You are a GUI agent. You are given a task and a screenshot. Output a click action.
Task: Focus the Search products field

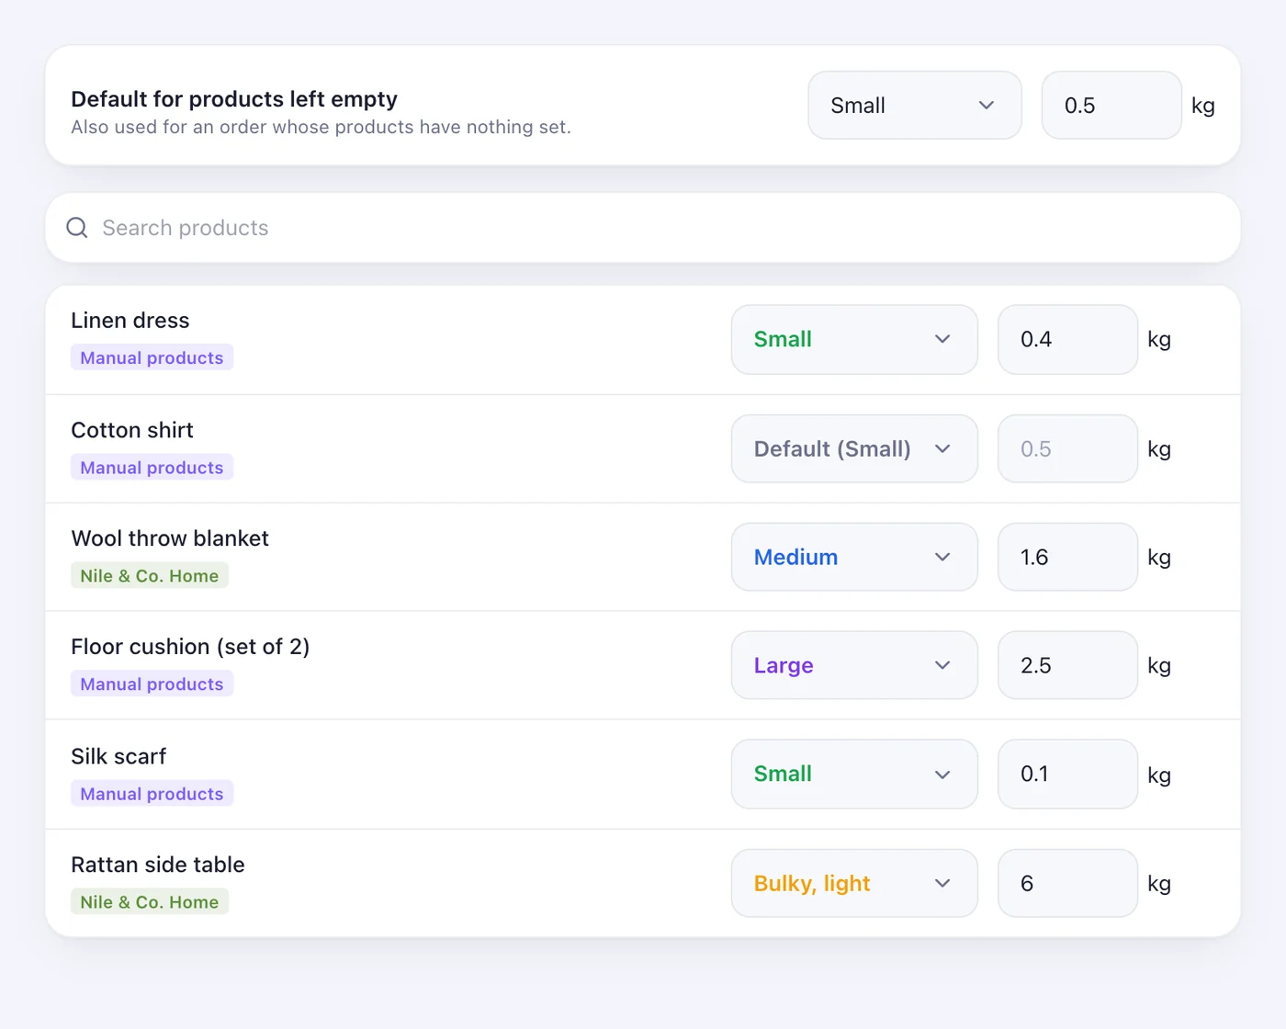point(643,228)
